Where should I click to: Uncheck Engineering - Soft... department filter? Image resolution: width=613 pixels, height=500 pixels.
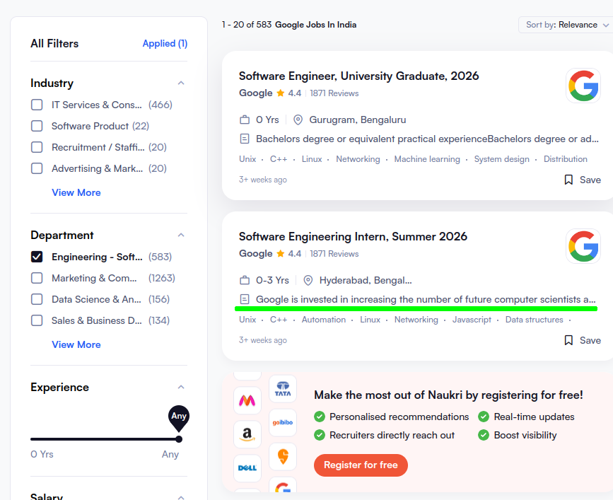37,257
